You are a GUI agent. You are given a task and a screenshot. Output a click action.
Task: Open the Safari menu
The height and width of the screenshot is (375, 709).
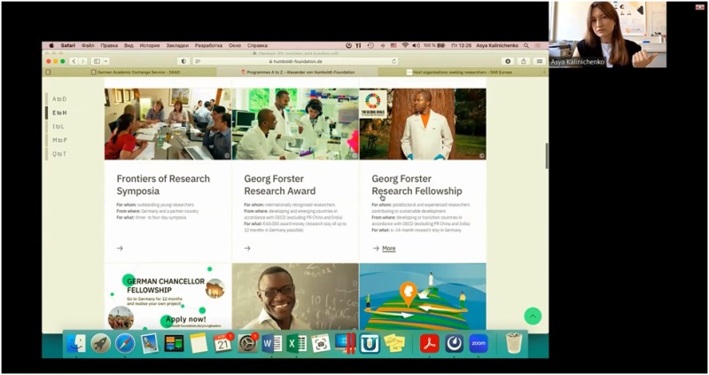(x=68, y=45)
